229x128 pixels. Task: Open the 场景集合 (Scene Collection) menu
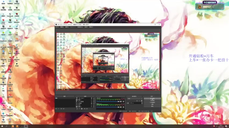click(x=80, y=27)
